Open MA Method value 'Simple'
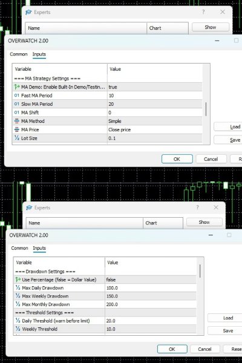Image resolution: width=242 pixels, height=363 pixels. [x=155, y=121]
